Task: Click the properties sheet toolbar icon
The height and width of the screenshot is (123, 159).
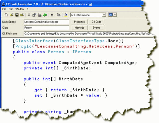Action: (x=34, y=15)
